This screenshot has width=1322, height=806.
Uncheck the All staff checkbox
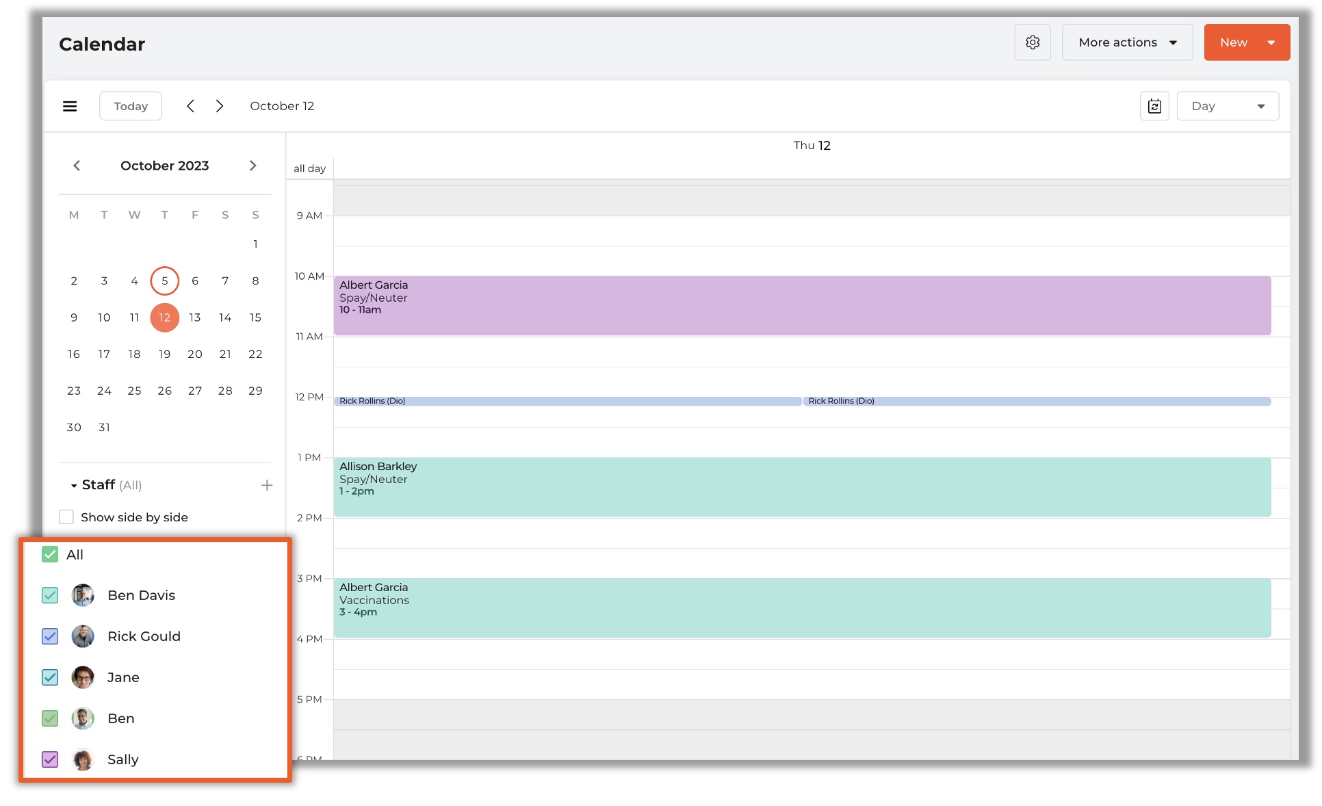[x=50, y=555]
